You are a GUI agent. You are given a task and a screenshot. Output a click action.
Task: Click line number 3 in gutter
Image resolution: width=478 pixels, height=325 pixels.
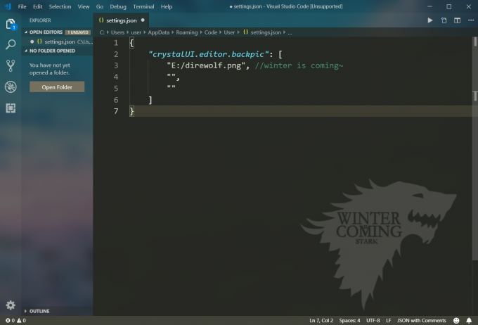(x=116, y=65)
